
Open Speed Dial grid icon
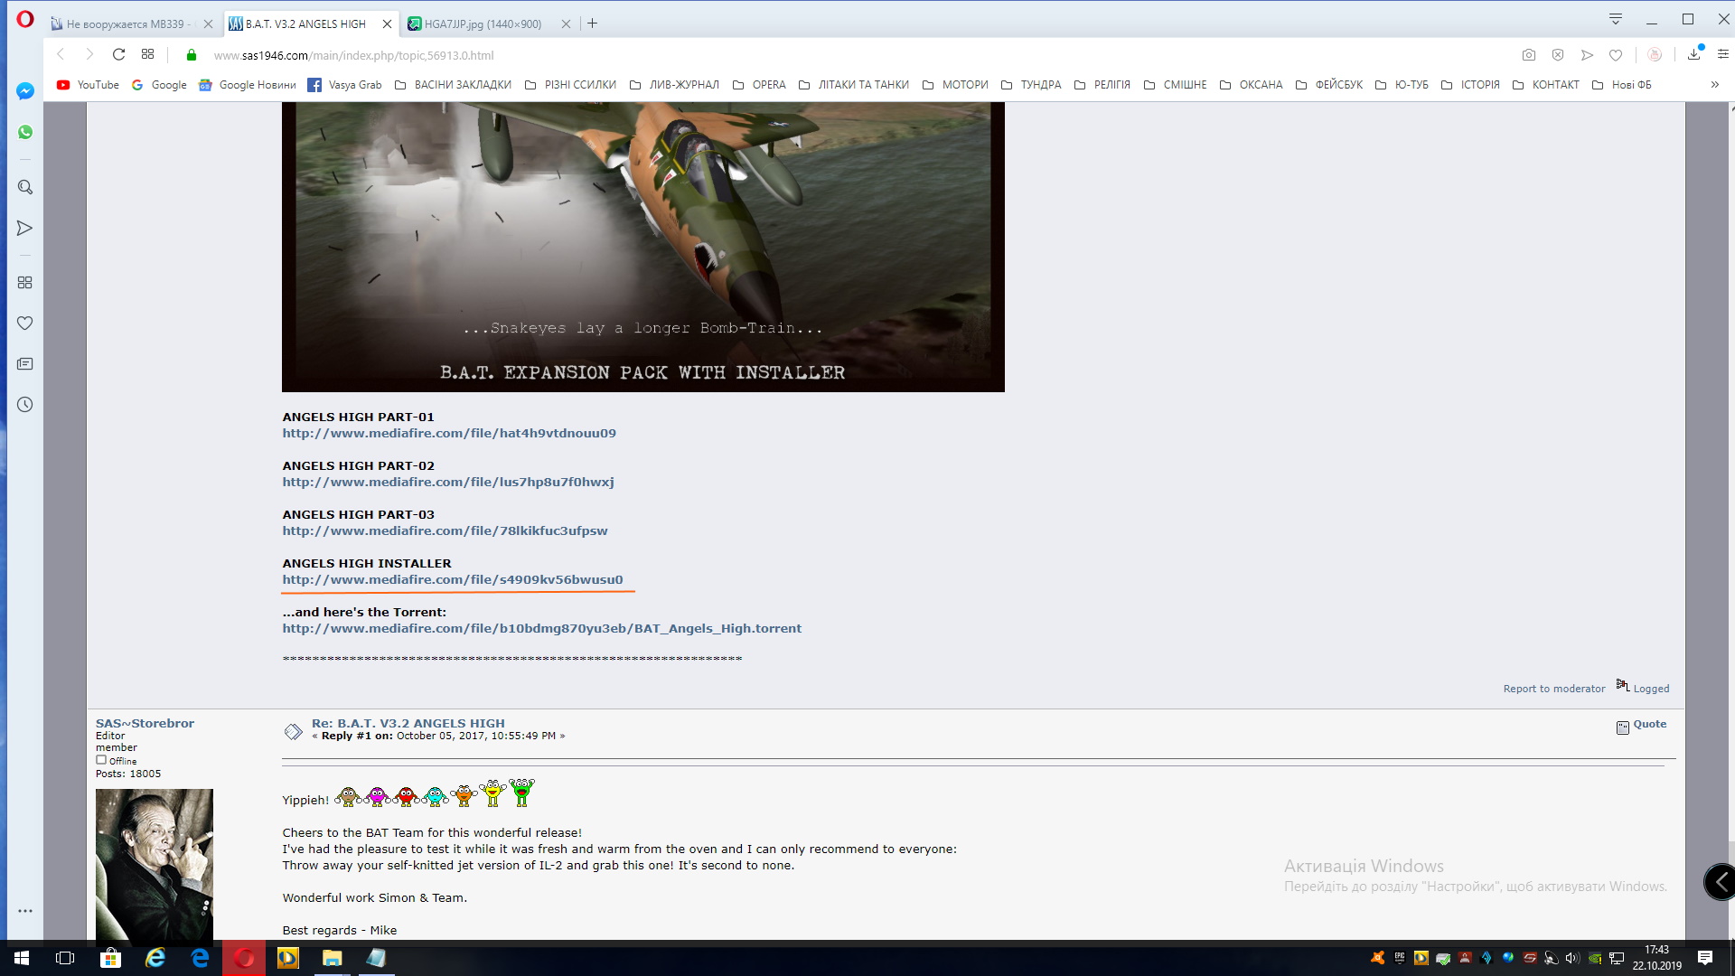[x=148, y=55]
